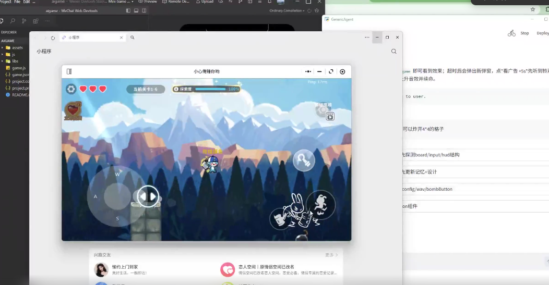
Task: Click the search icon beside the tab
Action: 133,38
